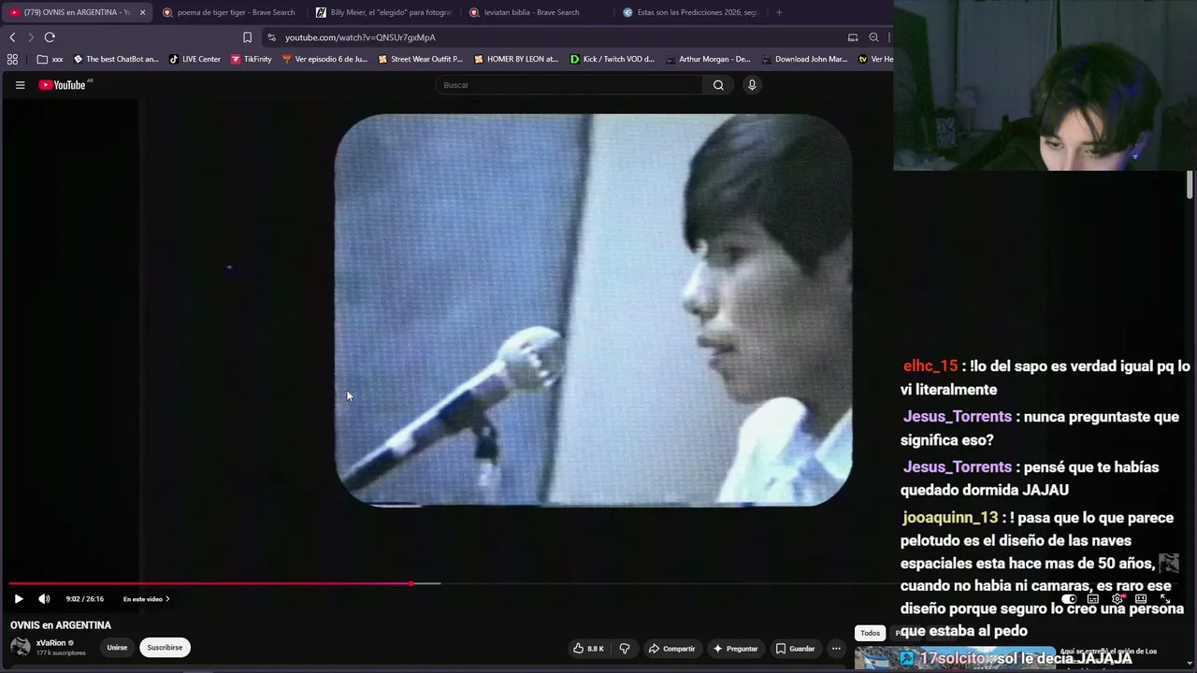Click the username 'elhc_15' in chat

[930, 366]
